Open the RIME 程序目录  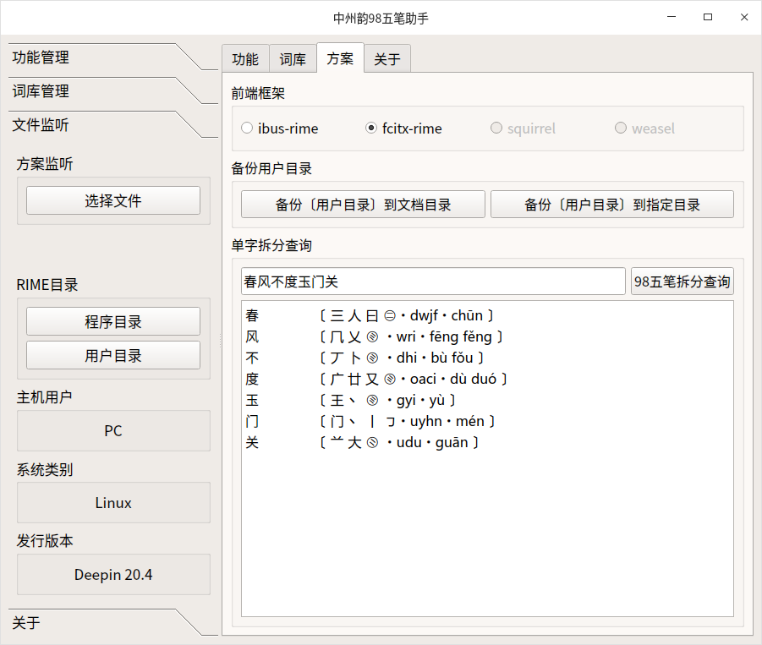click(112, 321)
